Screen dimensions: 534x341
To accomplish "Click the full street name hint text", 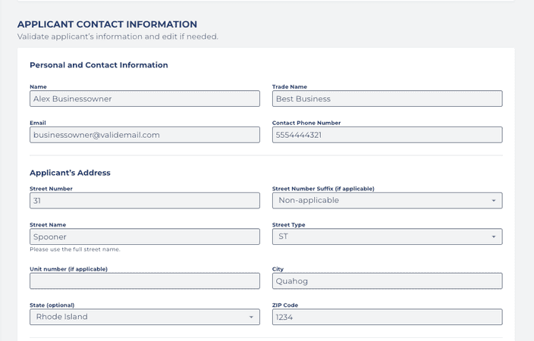I will [74, 249].
